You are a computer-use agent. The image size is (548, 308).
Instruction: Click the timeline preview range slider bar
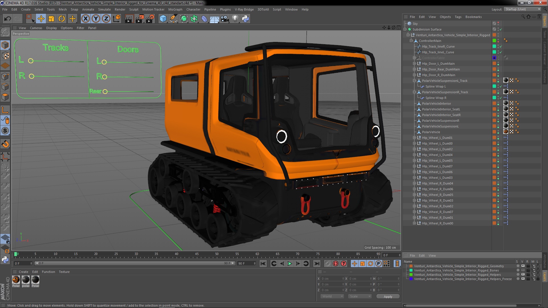pyautogui.click(x=135, y=263)
